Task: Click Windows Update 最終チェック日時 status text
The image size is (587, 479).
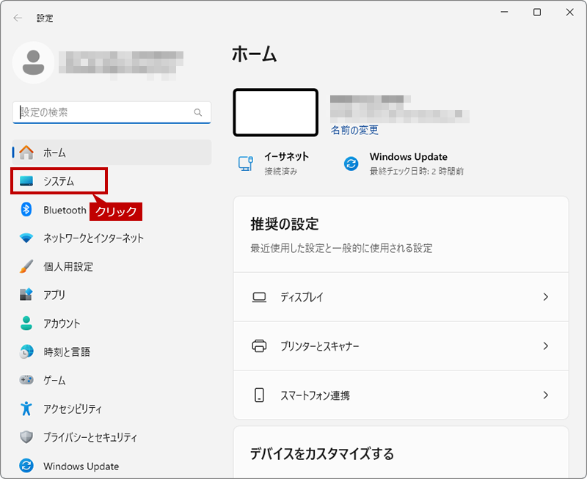Action: pyautogui.click(x=417, y=164)
